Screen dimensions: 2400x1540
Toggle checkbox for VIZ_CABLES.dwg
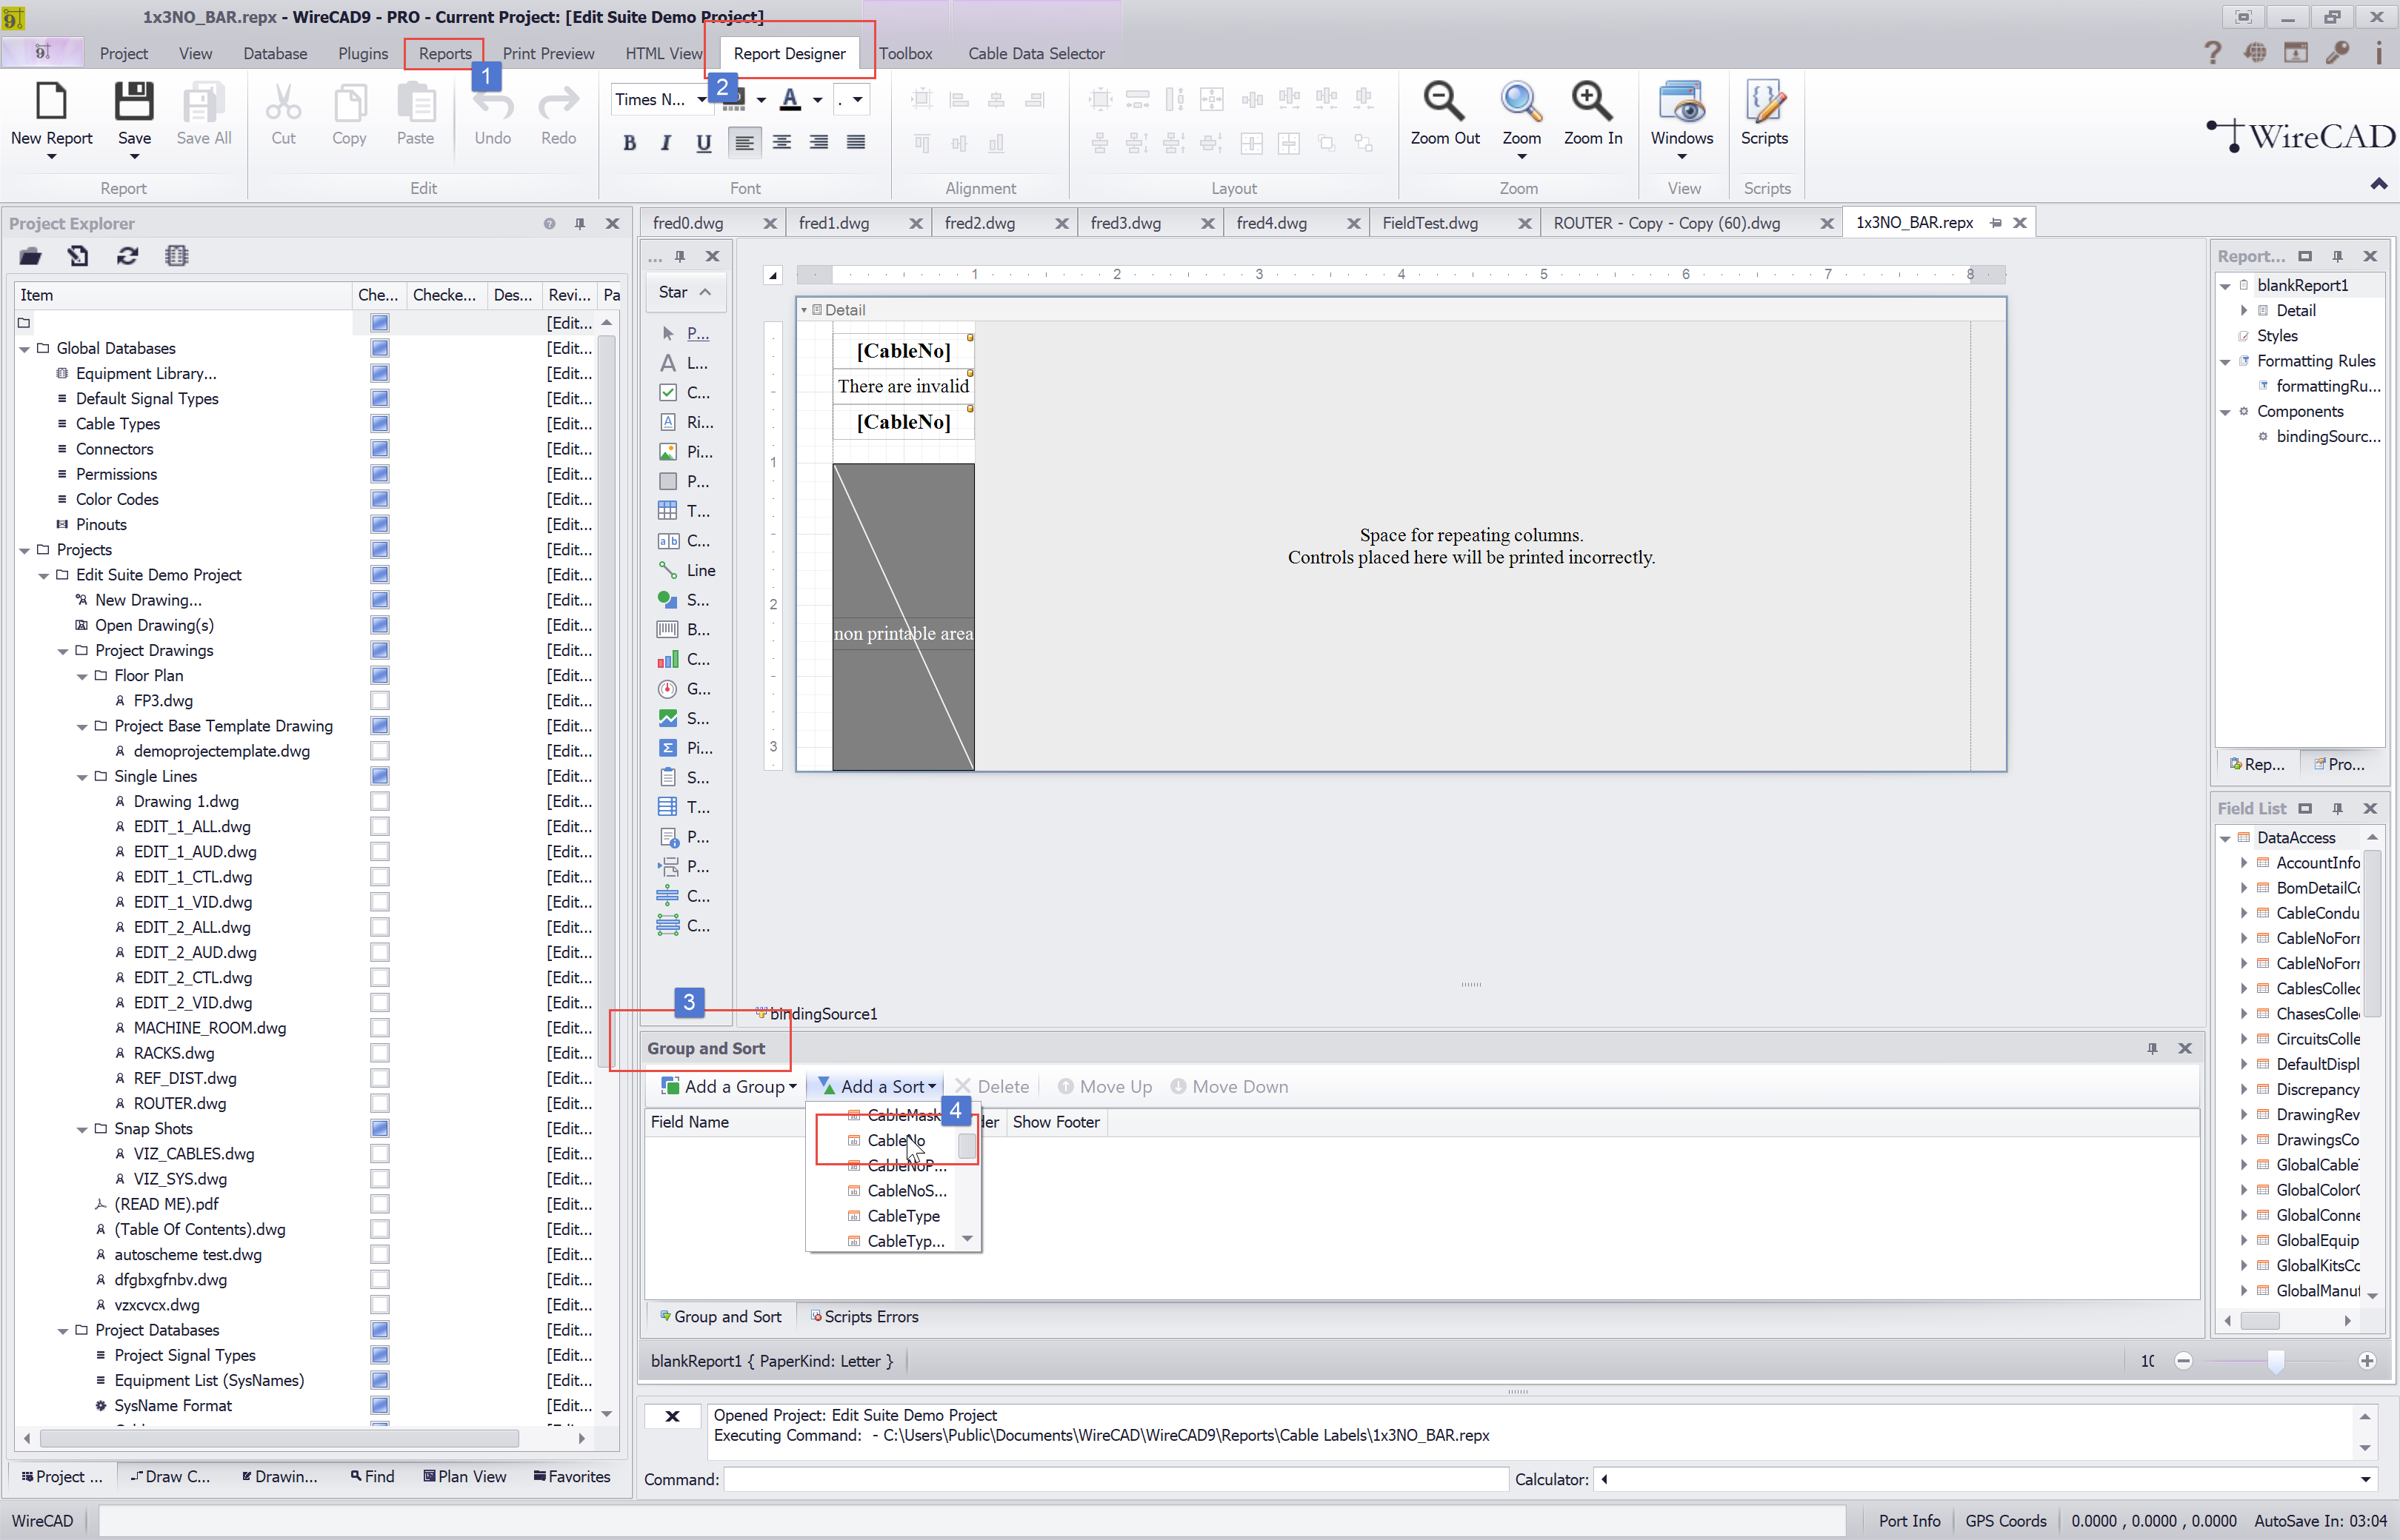point(380,1154)
